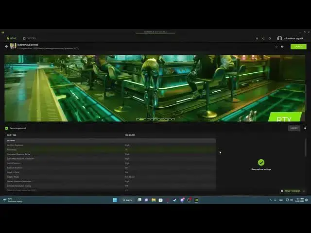The image size is (311, 233).
Task: Click the share icon in top bar
Action: 263,38
